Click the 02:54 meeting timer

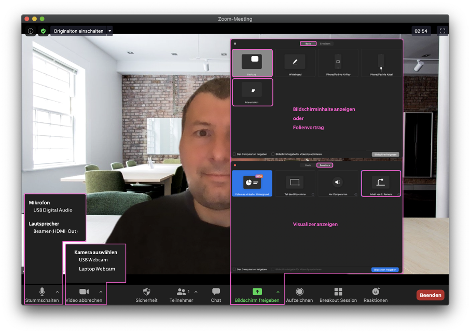421,31
